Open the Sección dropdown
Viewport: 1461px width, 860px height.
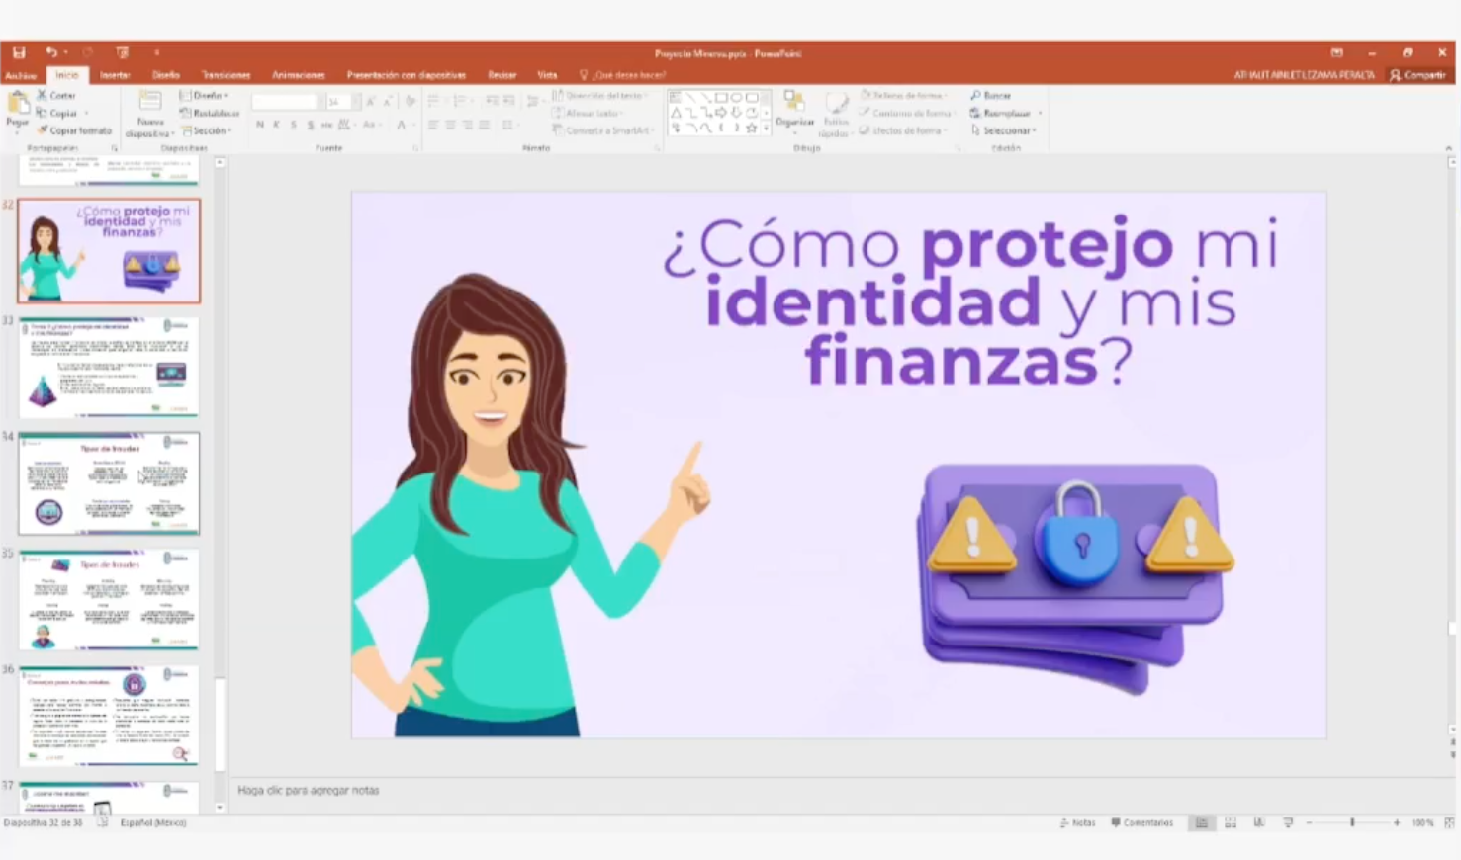[x=208, y=130]
